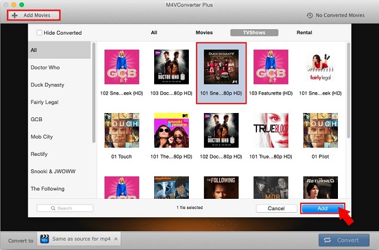Select Snooki & JWOWW in the sidebar
The image size is (379, 250).
click(59, 171)
